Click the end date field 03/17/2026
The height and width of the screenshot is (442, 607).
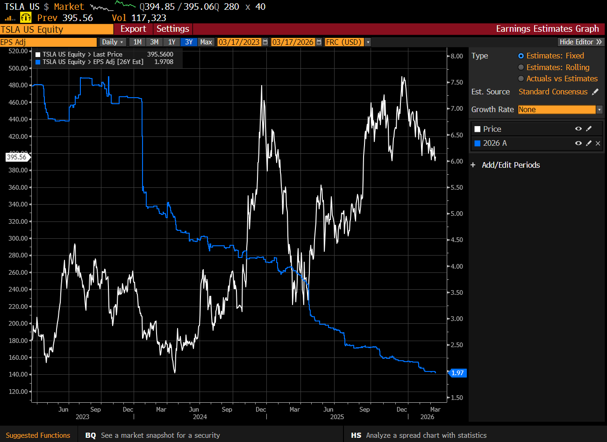293,42
